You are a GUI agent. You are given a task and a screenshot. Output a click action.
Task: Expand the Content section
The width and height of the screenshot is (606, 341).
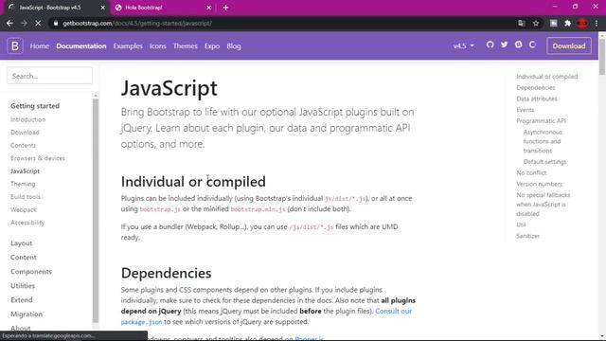[x=23, y=257]
